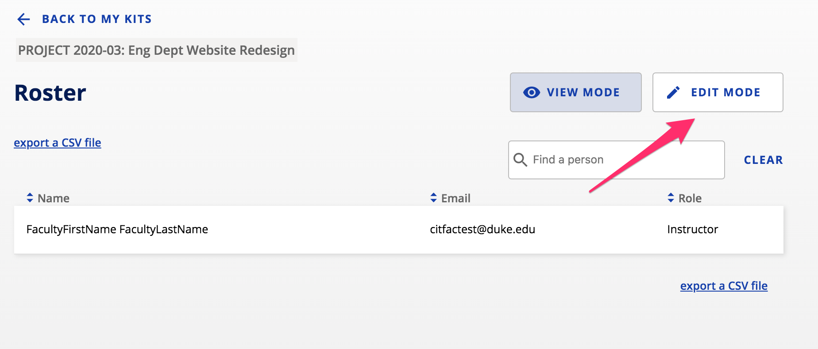Sort roster by Role header

click(690, 198)
